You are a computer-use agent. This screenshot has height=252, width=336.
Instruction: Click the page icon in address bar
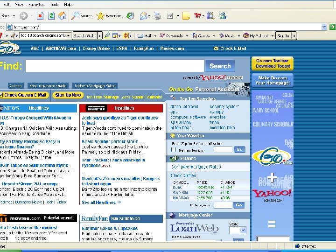coord(10,27)
